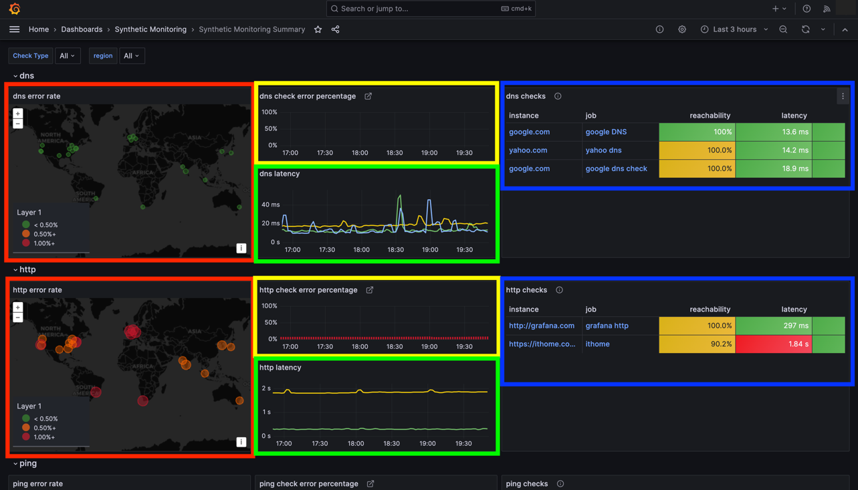Click the dashboard insights info icon
The image size is (858, 490).
(x=659, y=29)
